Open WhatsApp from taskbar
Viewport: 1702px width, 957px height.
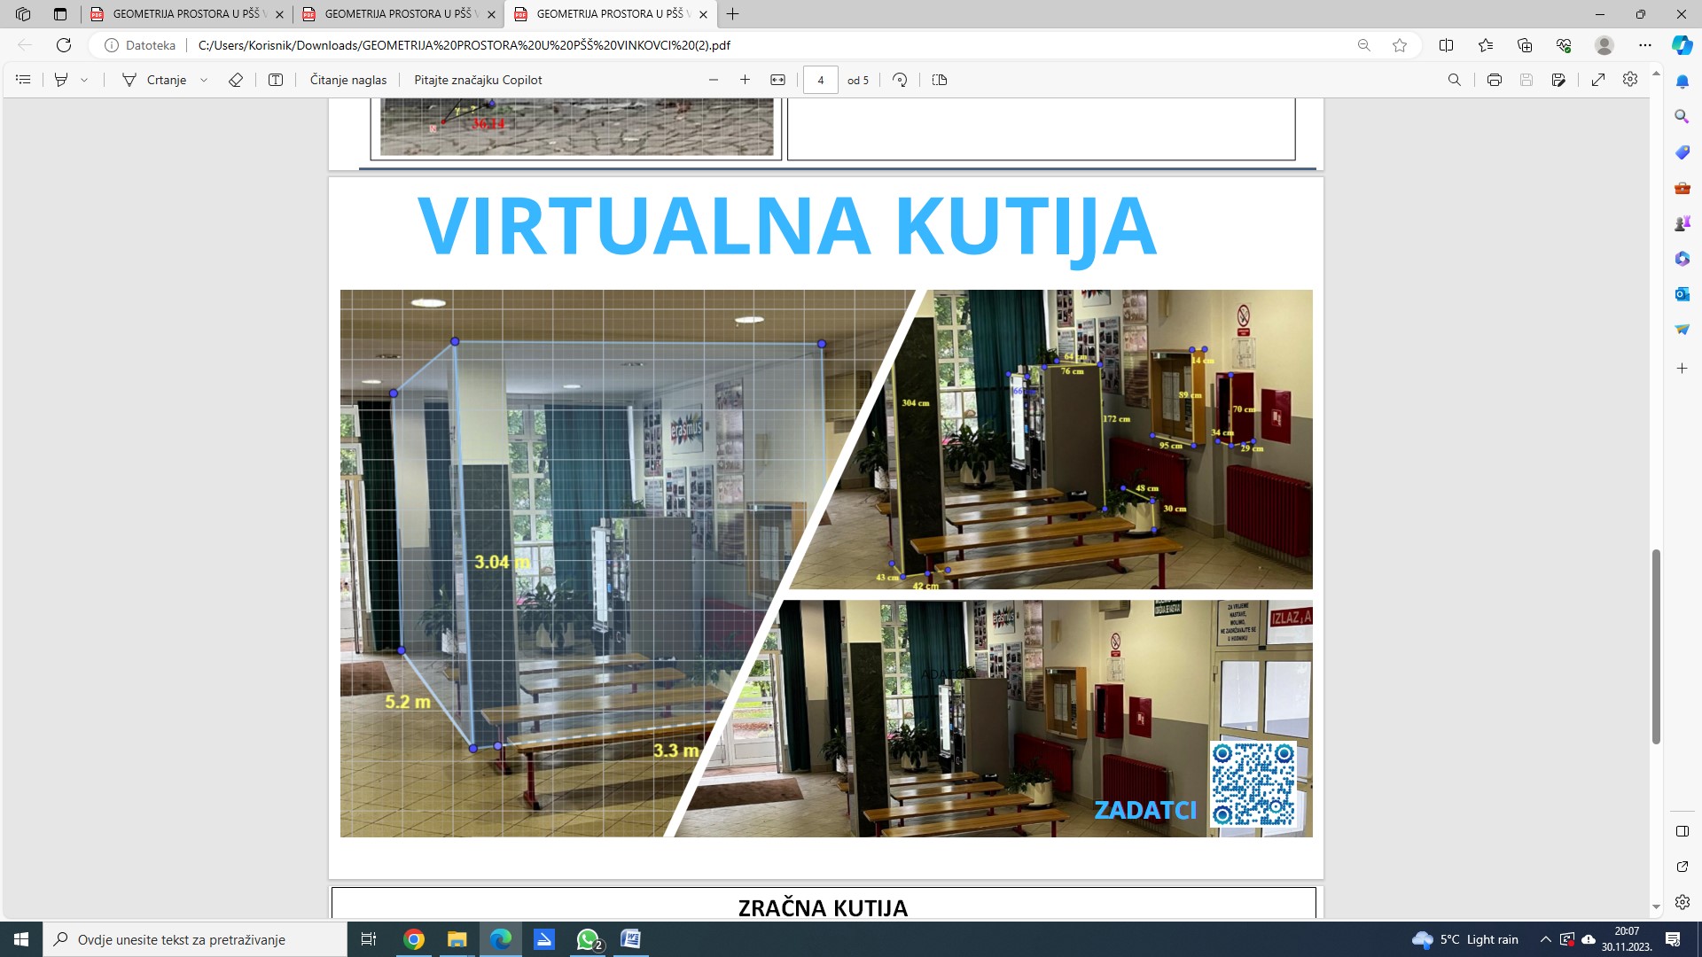pyautogui.click(x=588, y=939)
